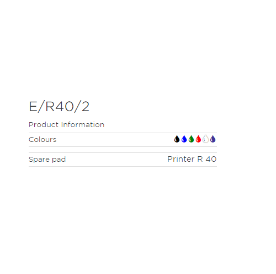Click the number 40 after Printer R
The image size is (276, 274).
(211, 159)
